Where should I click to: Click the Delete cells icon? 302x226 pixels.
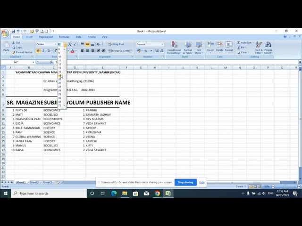219,45
